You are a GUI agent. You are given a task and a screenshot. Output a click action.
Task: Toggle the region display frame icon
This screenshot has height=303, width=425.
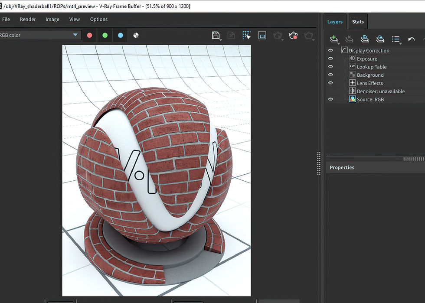click(262, 35)
